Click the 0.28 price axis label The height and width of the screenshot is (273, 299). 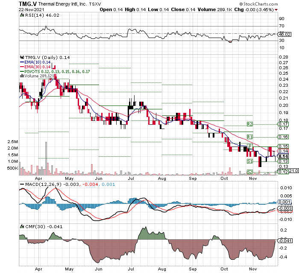coord(284,57)
